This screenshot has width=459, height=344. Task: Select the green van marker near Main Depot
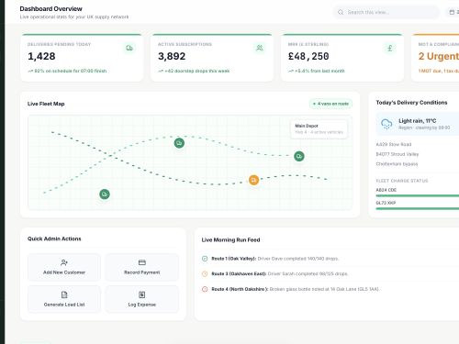(299, 156)
